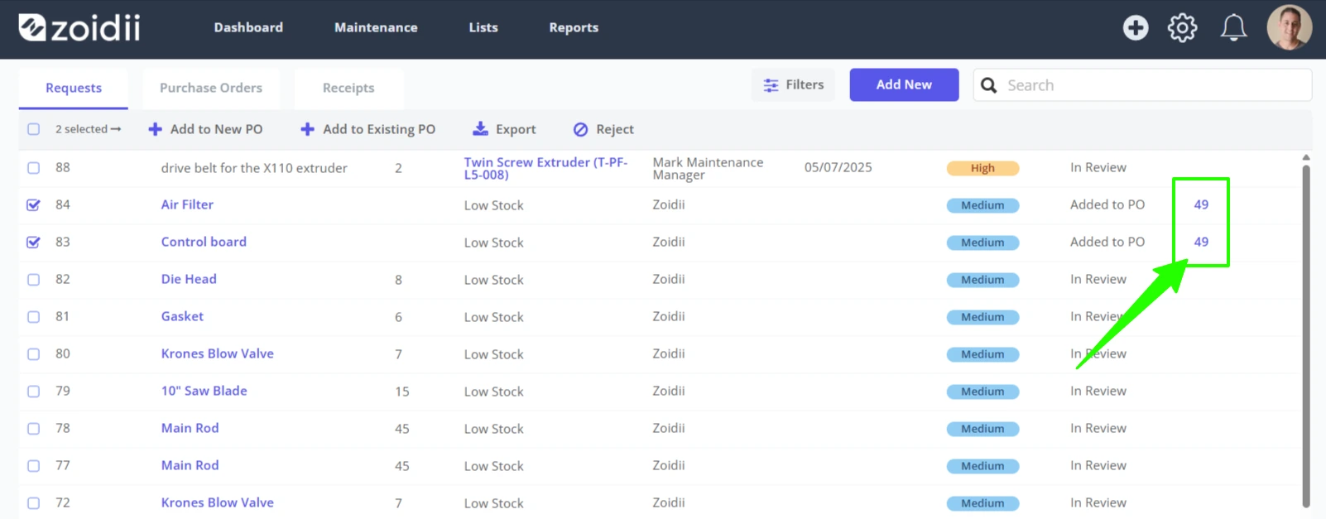The width and height of the screenshot is (1326, 519).
Task: Click the Filters sliders icon
Action: tap(771, 85)
